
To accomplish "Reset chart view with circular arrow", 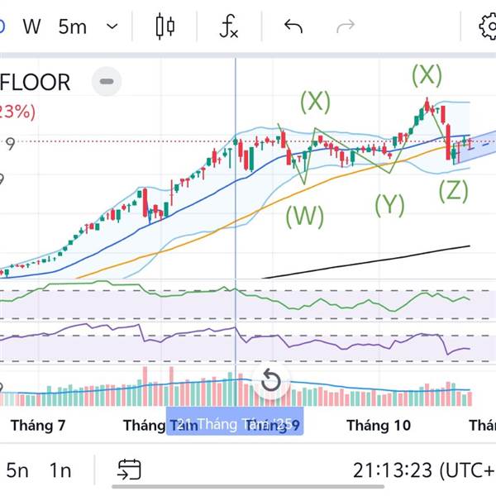I will (270, 381).
